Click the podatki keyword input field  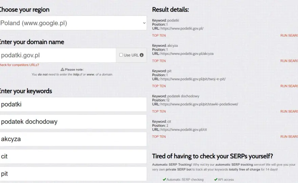(73, 104)
